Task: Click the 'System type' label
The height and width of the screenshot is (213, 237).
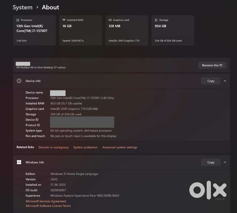Action: 34,131
